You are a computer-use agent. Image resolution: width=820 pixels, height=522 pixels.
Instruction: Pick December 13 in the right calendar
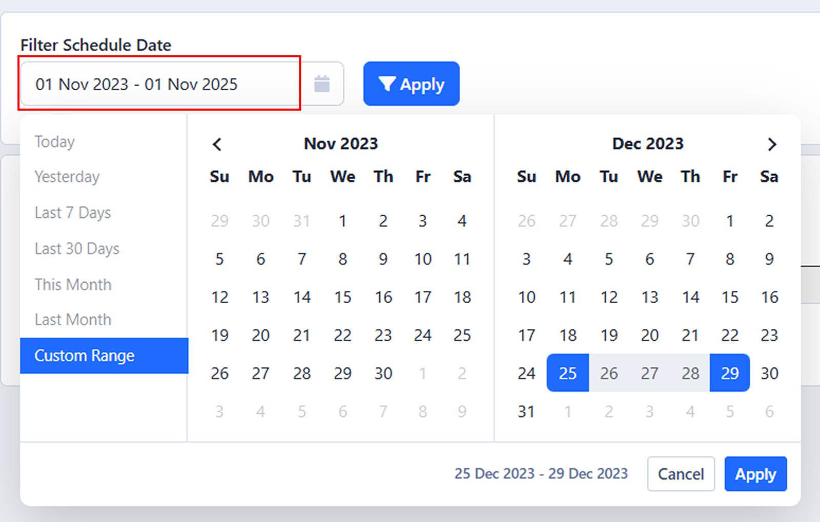click(x=649, y=297)
